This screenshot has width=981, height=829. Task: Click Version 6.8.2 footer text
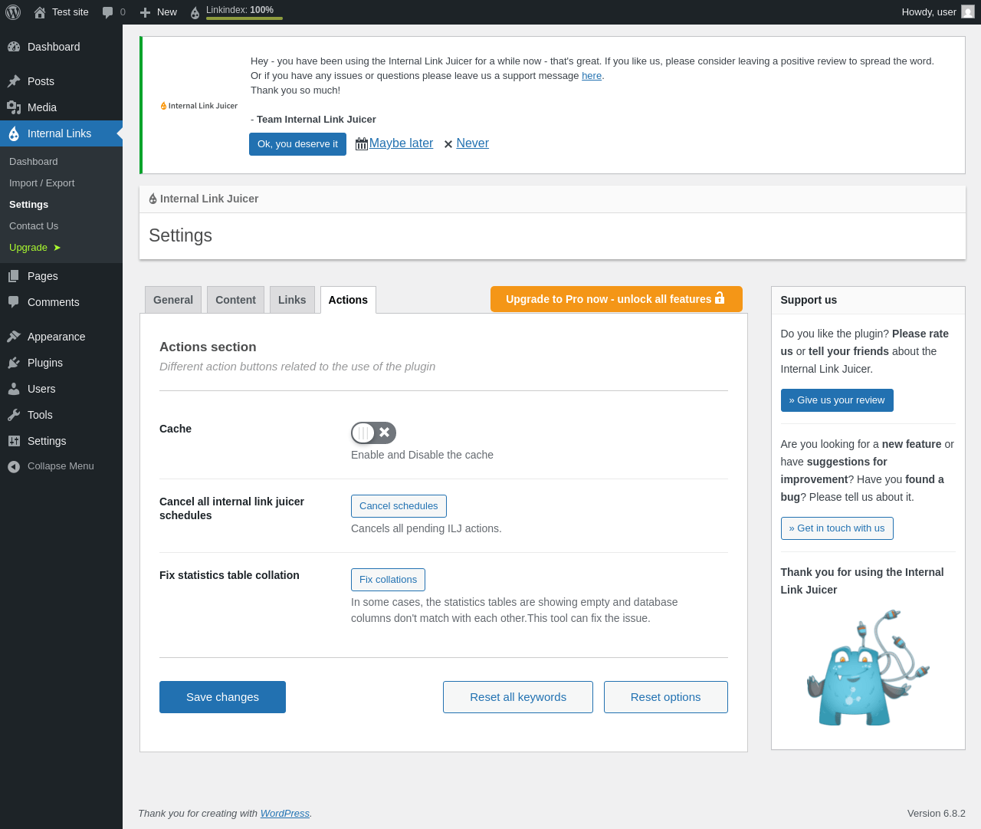[x=937, y=814]
